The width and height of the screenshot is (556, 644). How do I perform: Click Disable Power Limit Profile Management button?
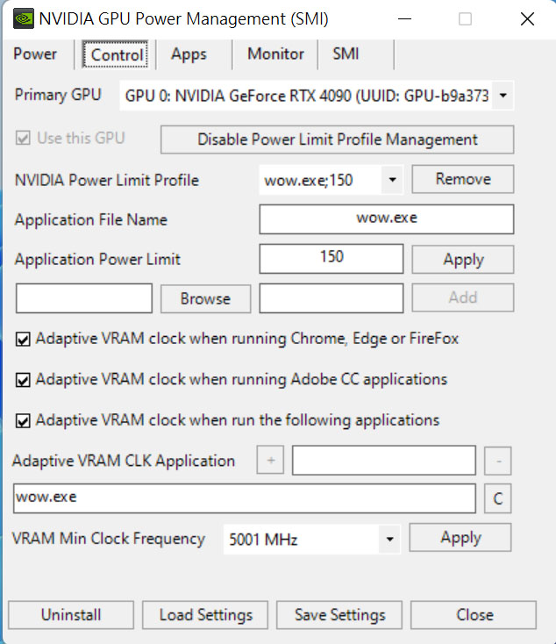click(x=337, y=140)
